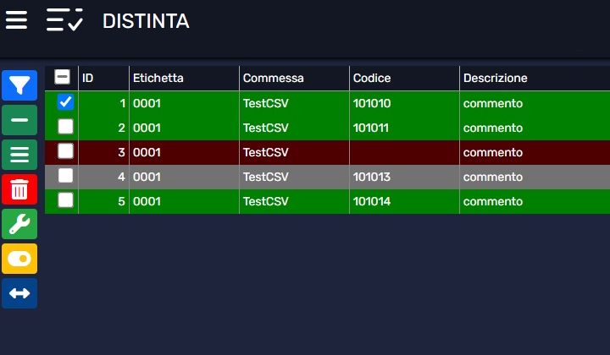
Task: Check the checkbox for row ID 5
Action: 65,200
